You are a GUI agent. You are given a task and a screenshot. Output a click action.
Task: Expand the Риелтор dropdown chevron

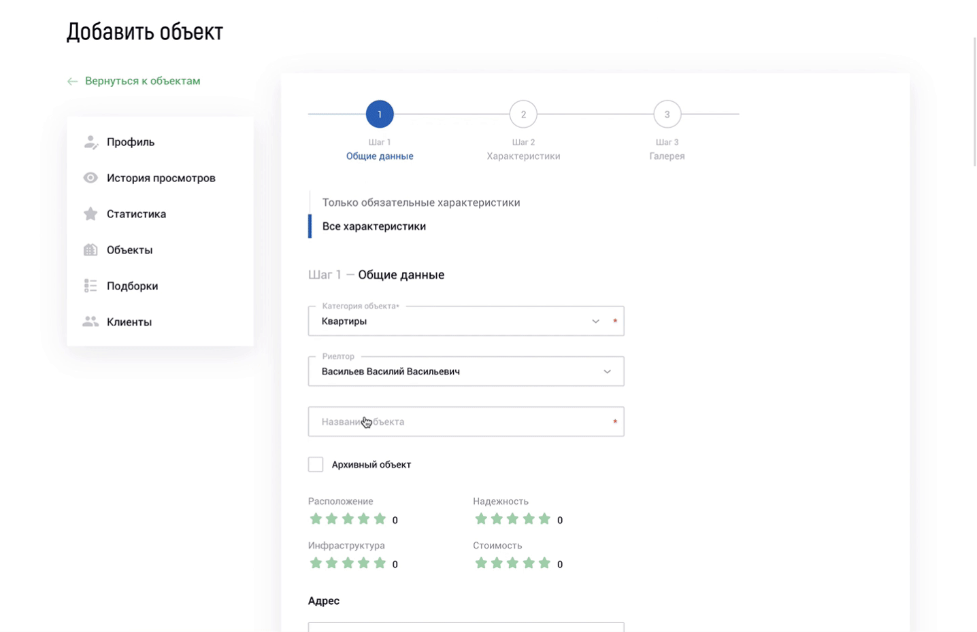[x=607, y=372]
